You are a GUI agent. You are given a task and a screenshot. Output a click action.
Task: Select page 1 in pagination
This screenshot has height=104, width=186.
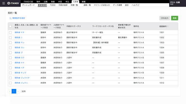14,91
